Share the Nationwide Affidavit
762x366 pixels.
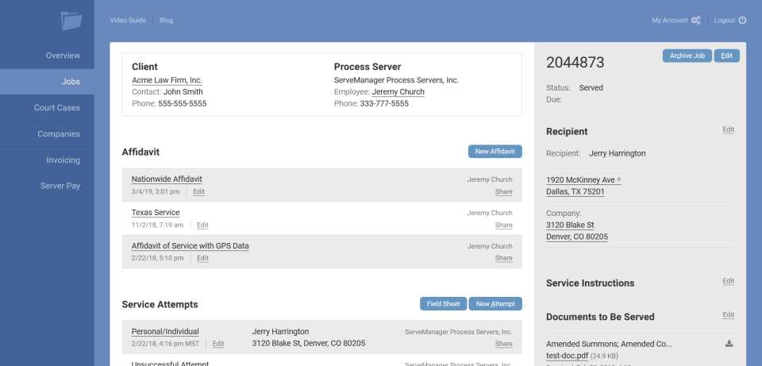pos(503,191)
